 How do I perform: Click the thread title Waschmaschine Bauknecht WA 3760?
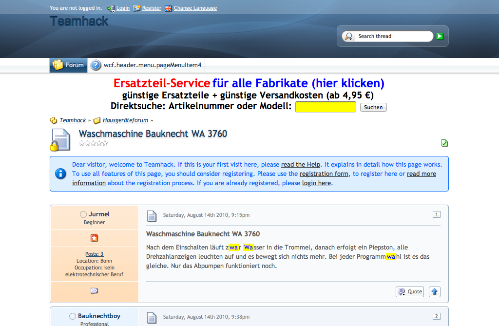coord(153,134)
